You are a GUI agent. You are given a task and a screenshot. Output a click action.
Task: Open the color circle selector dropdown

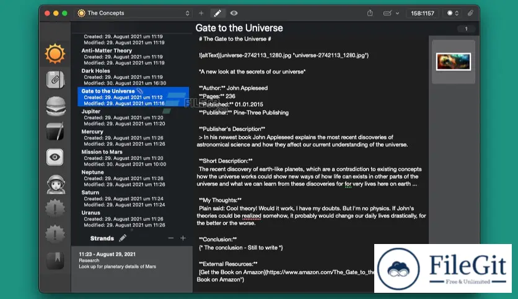pos(452,13)
